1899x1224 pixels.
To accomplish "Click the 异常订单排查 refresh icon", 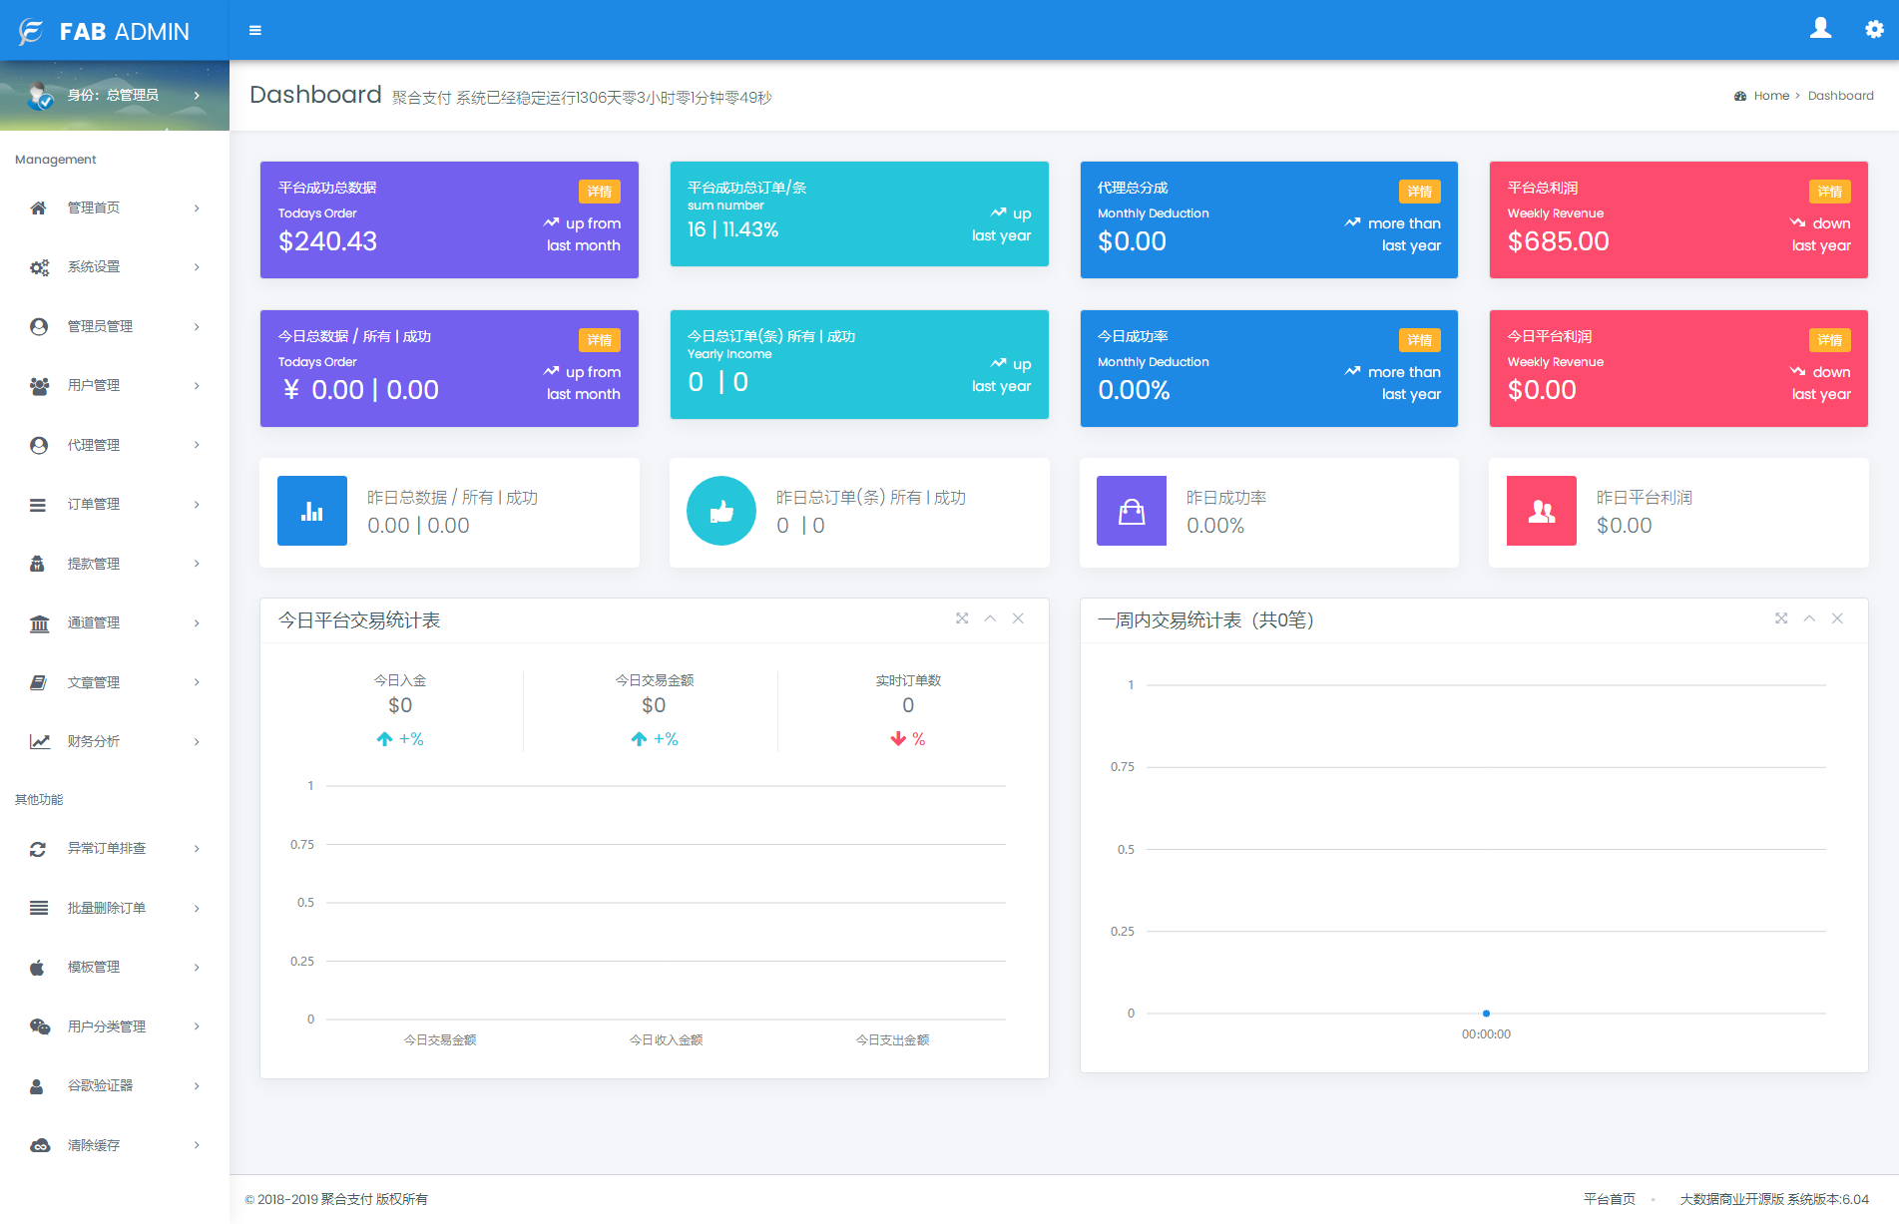I will click(x=39, y=848).
